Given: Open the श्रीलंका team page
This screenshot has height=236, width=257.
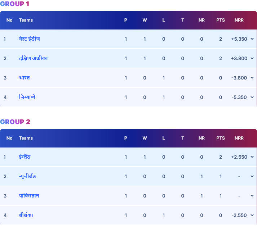Looking at the screenshot, I should [x=26, y=215].
